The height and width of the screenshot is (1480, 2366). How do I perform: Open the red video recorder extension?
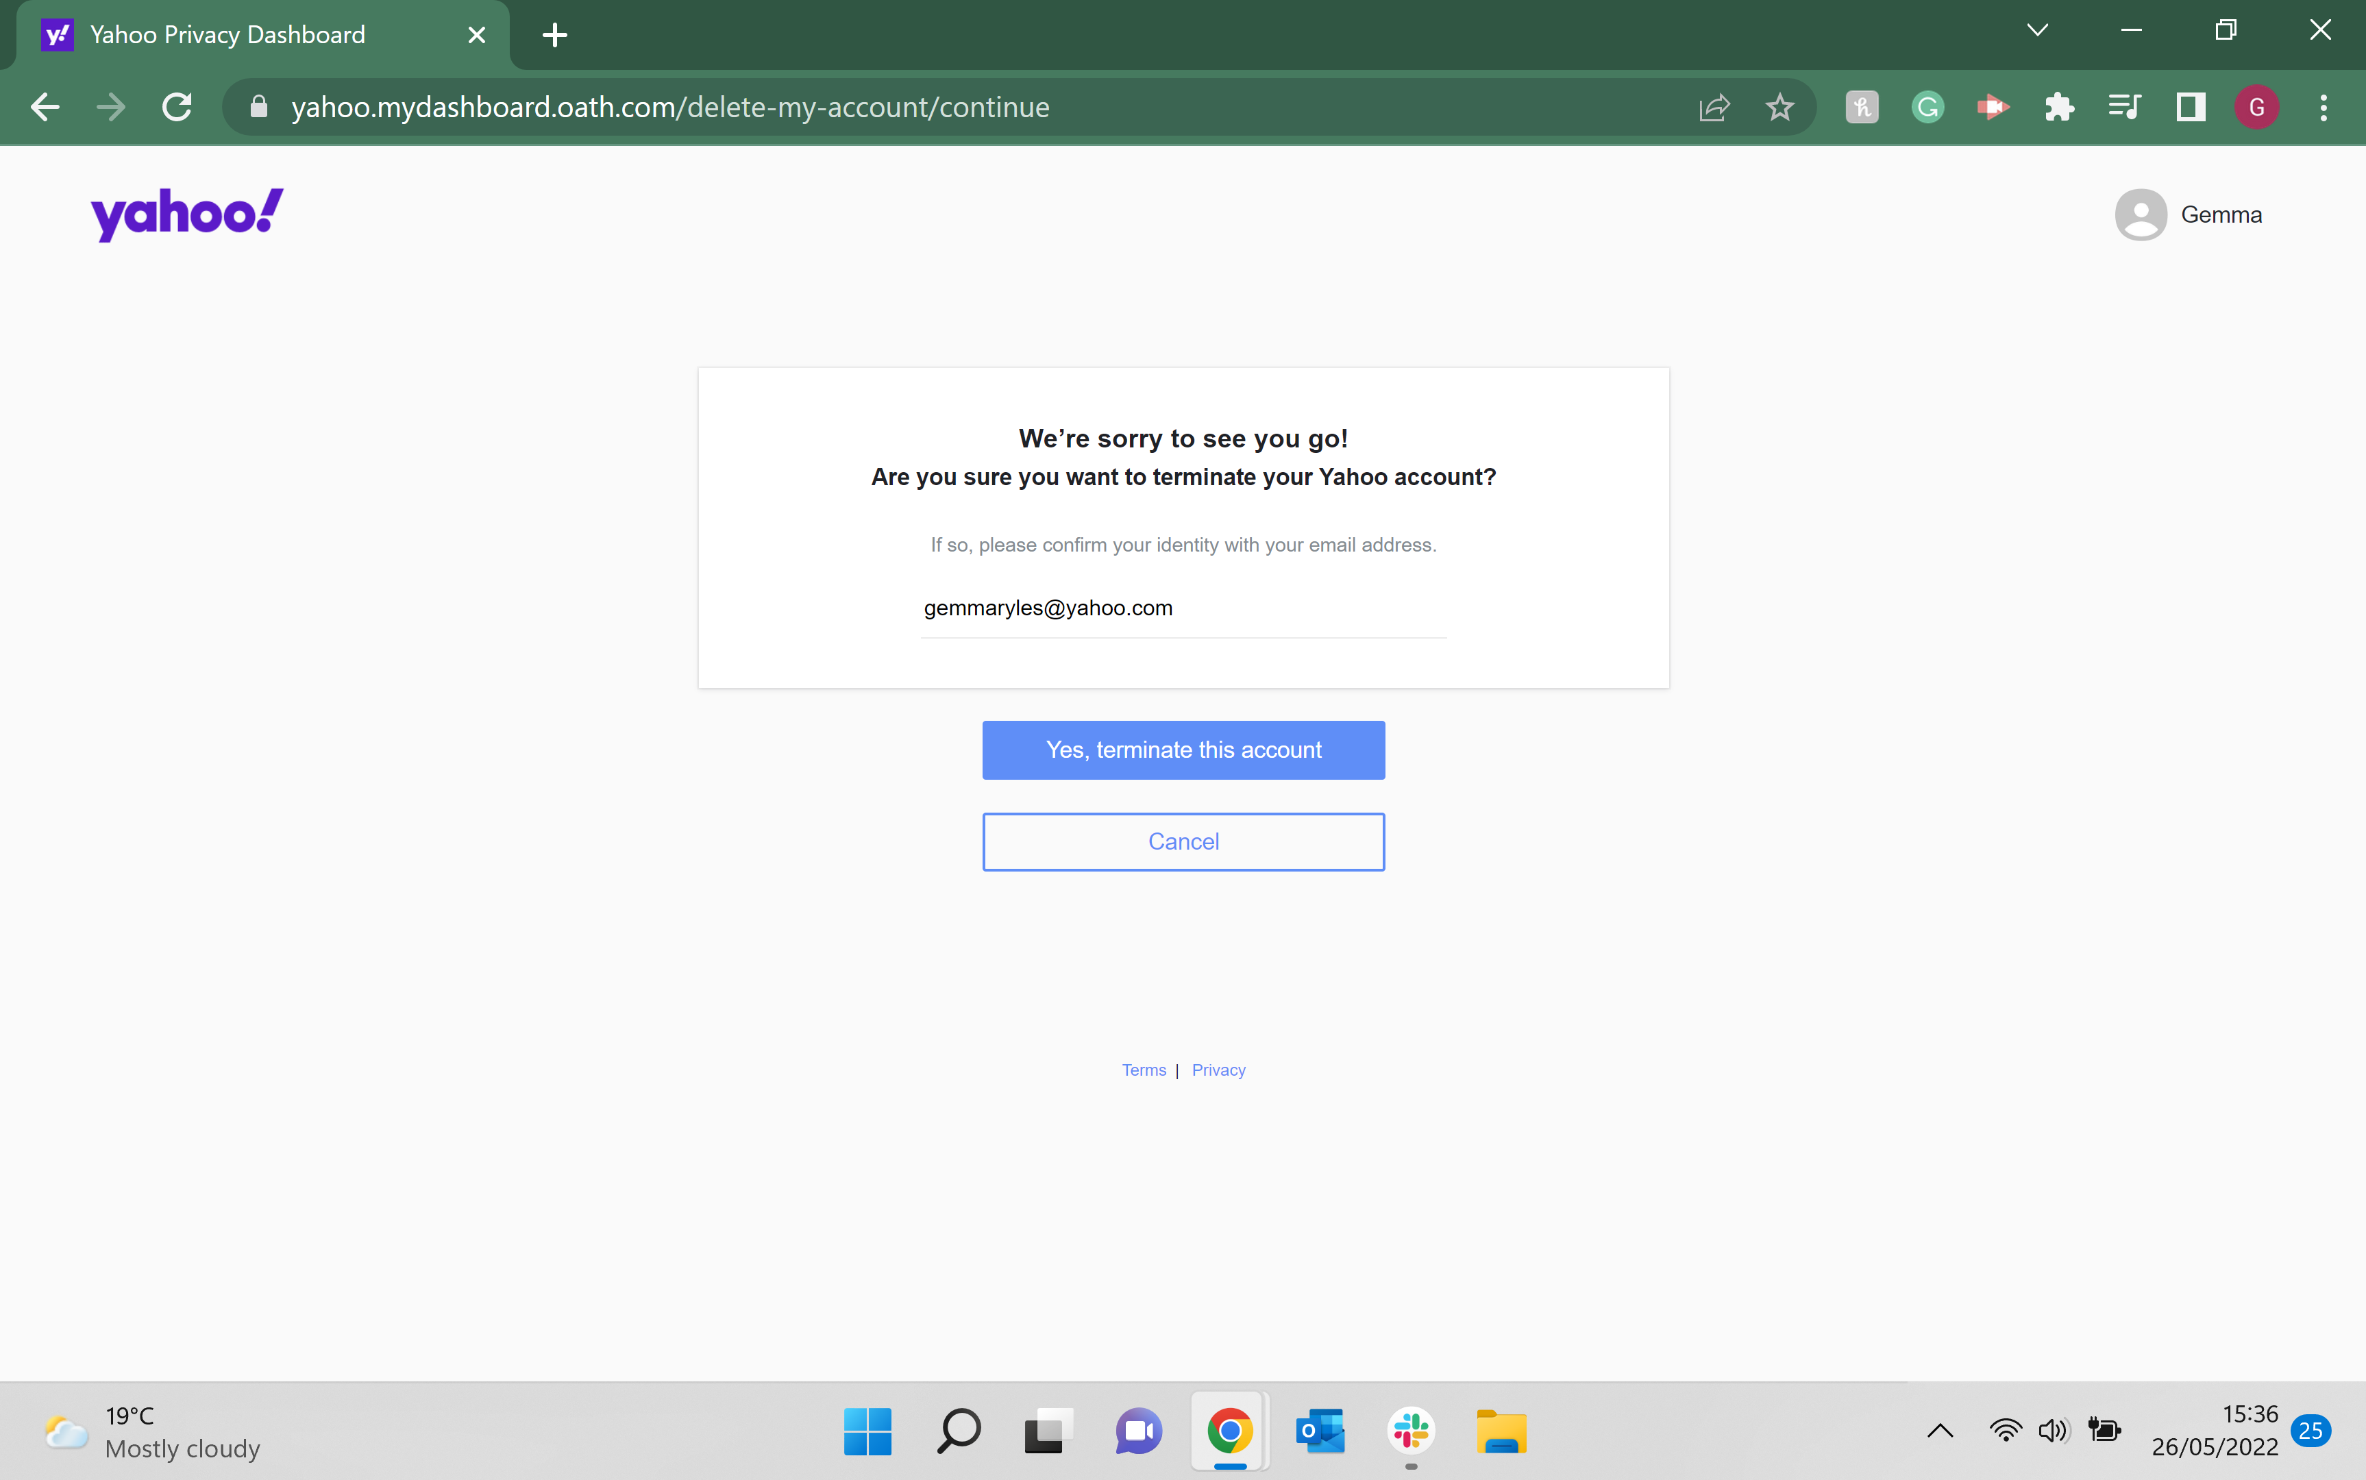pyautogui.click(x=1992, y=107)
